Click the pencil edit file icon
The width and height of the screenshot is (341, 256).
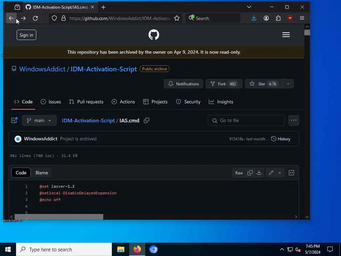click(271, 173)
